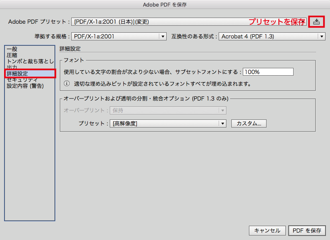
Task: Select 設定内容 (警告) in the category list
Action: [x=25, y=86]
